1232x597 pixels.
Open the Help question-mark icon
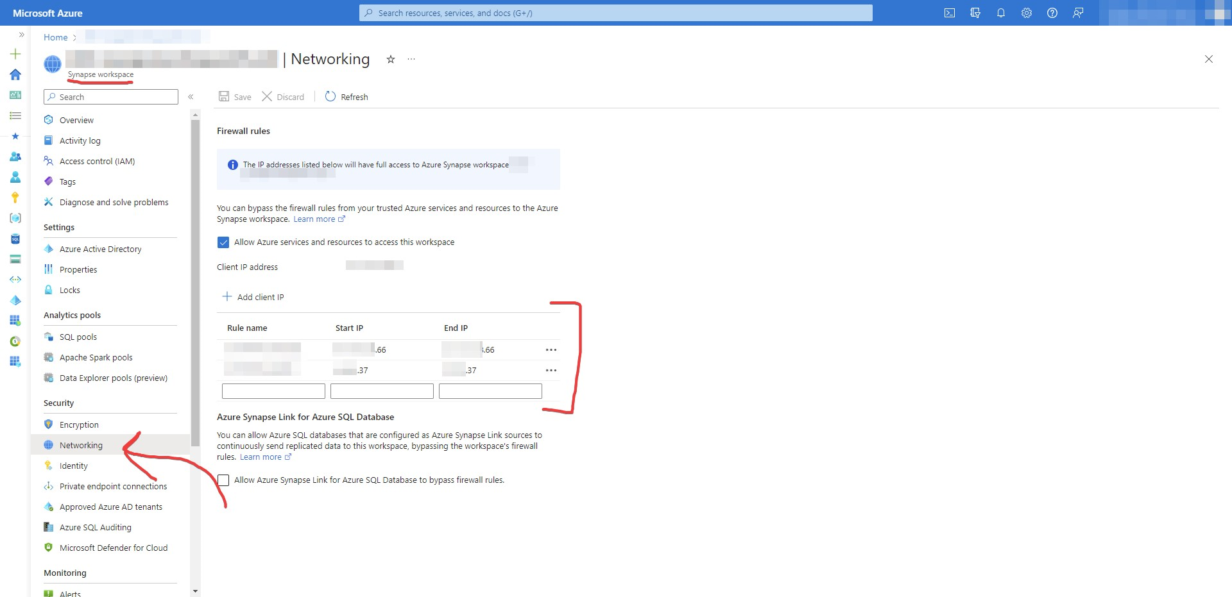[x=1052, y=13]
